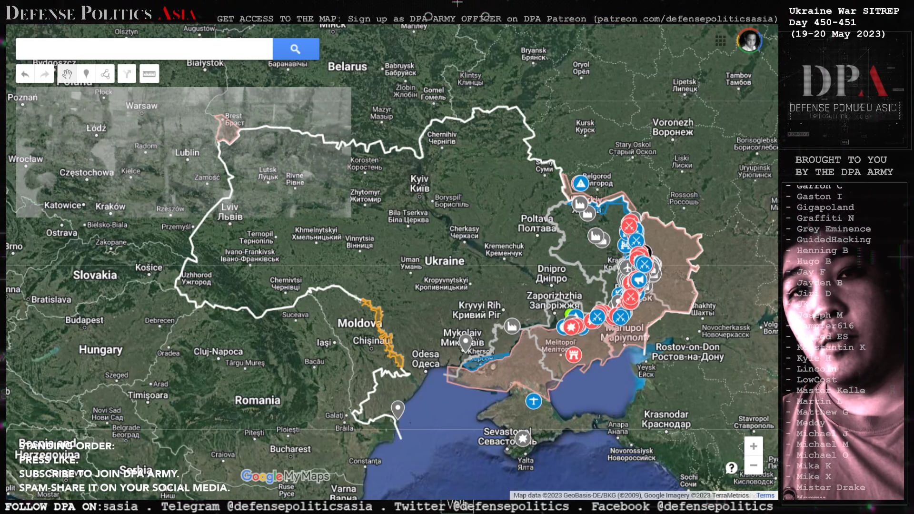
Task: Zoom out with the minus button
Action: point(754,465)
